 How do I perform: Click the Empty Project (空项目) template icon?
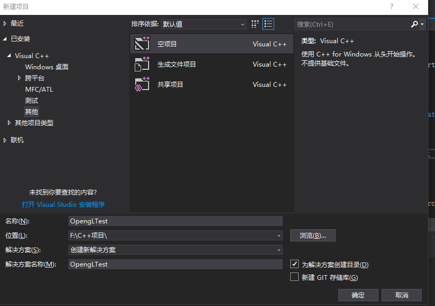(142, 43)
